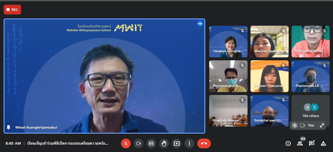Viewport: 333px width, 152px height.
Task: Open the 184 others participants tile
Action: tap(310, 110)
